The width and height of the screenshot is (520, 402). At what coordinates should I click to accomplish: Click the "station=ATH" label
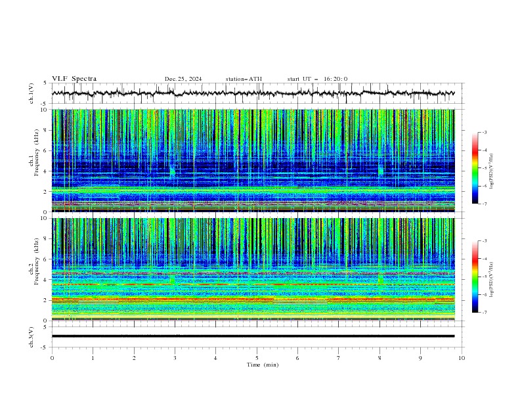point(244,79)
